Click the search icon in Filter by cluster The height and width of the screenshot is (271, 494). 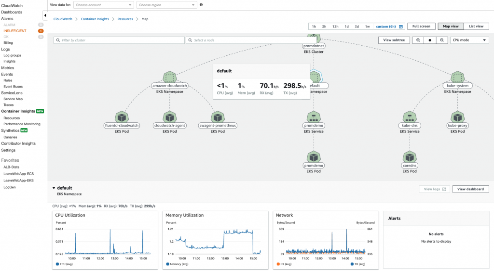click(58, 40)
